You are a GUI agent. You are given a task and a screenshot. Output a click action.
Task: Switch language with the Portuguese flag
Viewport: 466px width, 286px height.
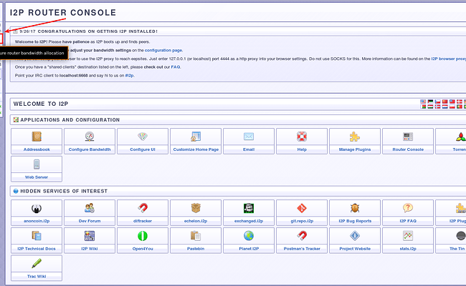pyautogui.click(x=460, y=107)
